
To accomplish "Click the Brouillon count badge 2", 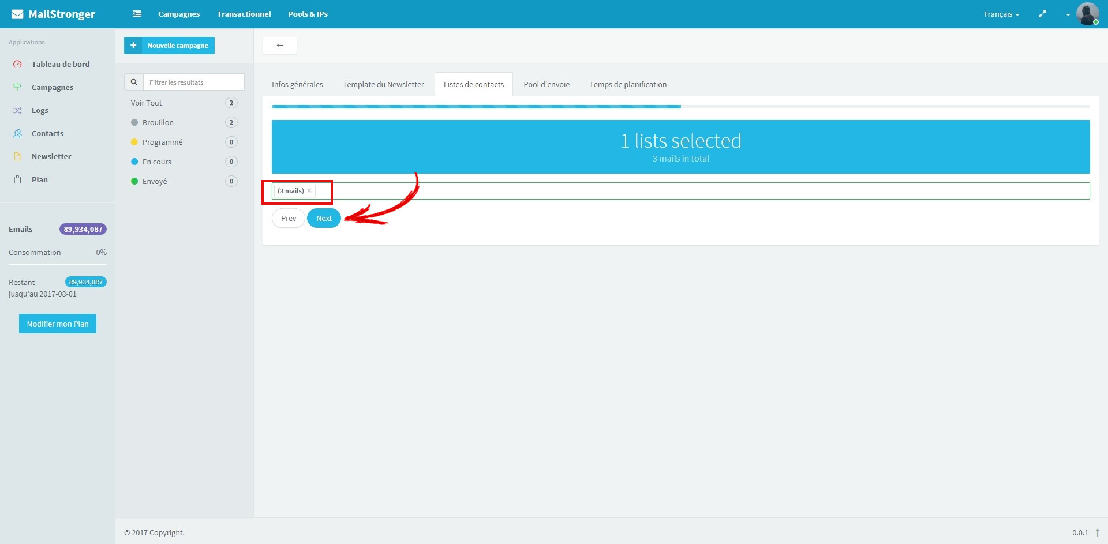I will click(x=231, y=122).
